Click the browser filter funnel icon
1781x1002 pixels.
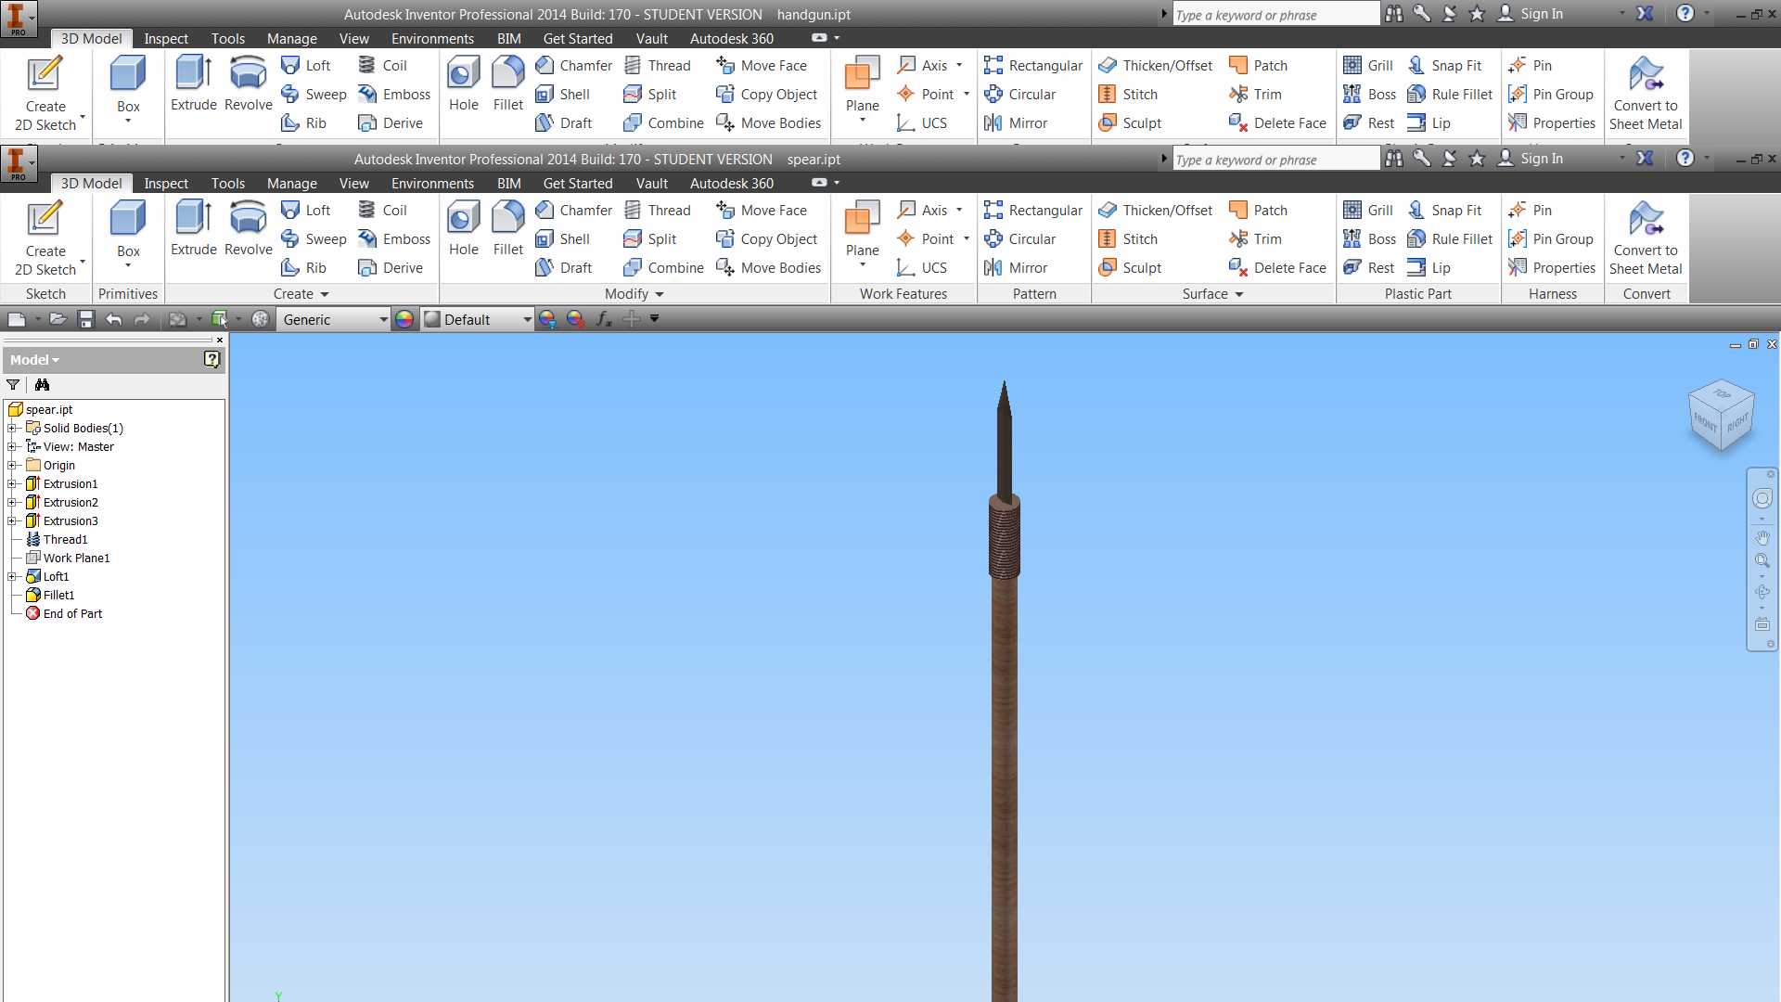(x=13, y=385)
